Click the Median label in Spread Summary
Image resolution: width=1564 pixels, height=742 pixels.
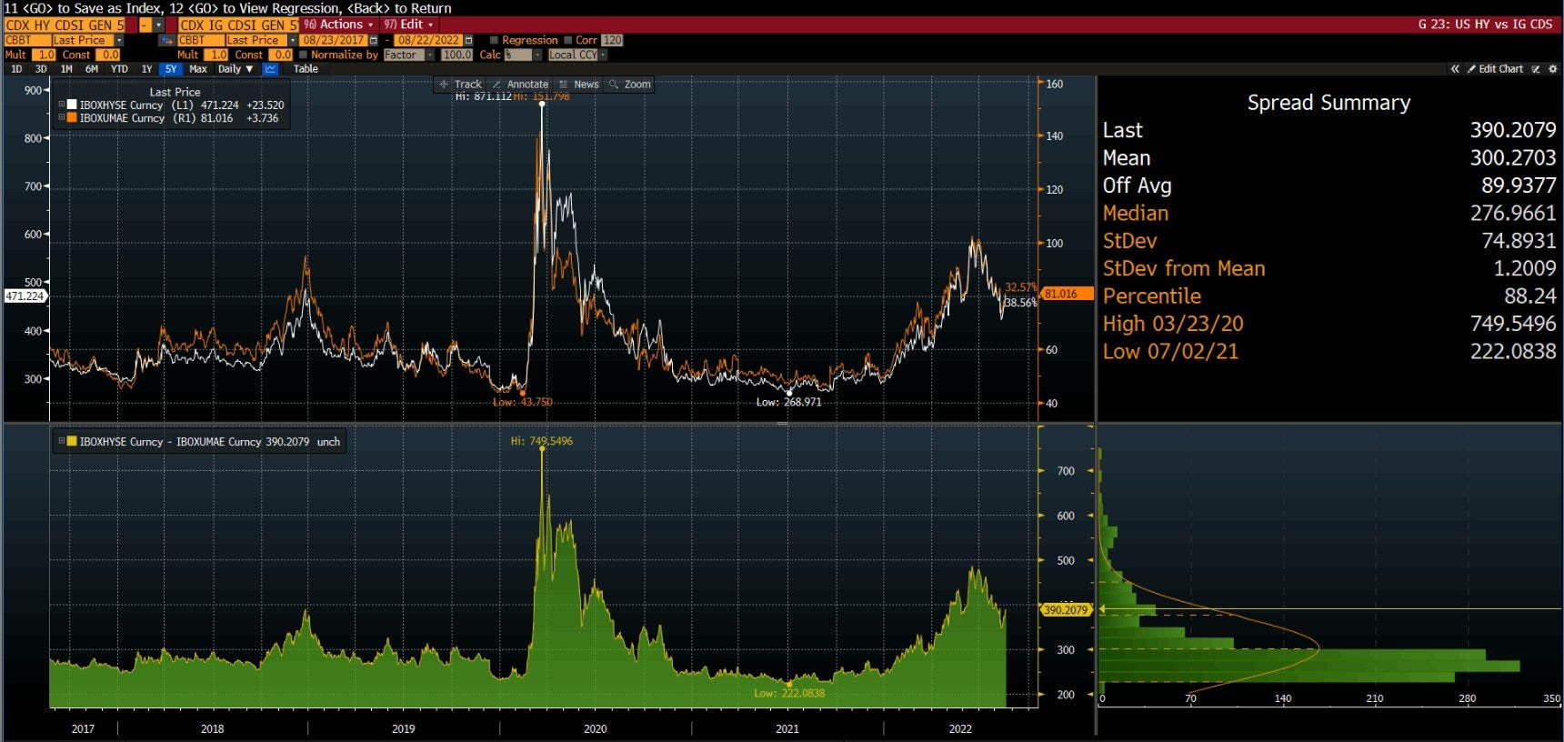1136,213
